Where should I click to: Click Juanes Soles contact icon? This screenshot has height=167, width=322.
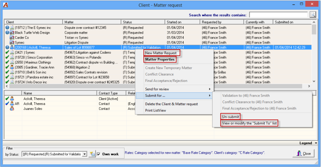[x=12, y=108]
